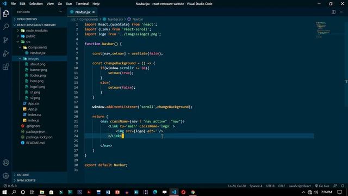The height and width of the screenshot is (196, 348).
Task: Change UTF-8 file encoding
Action: pos(270,186)
